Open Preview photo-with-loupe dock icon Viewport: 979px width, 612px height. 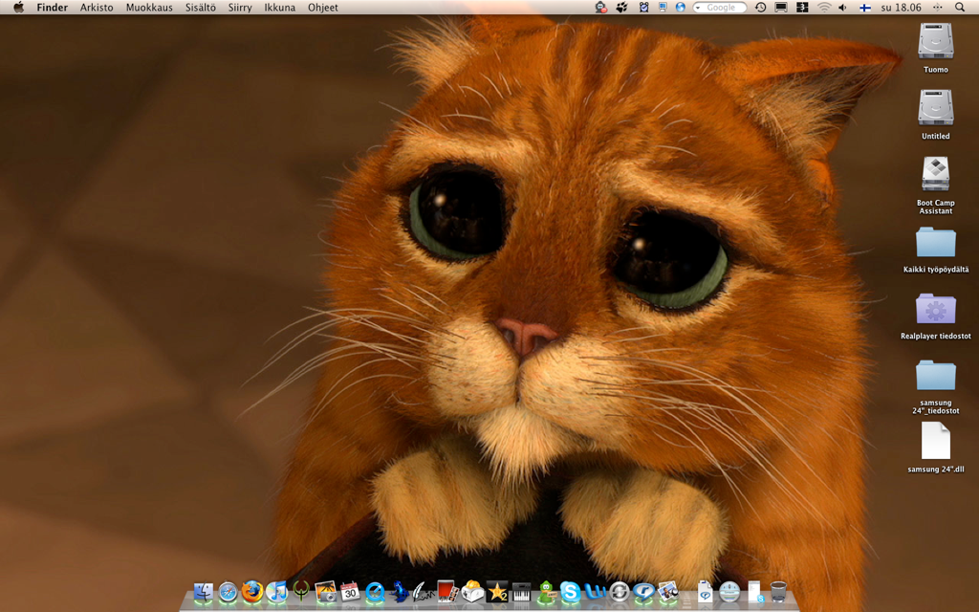point(668,591)
